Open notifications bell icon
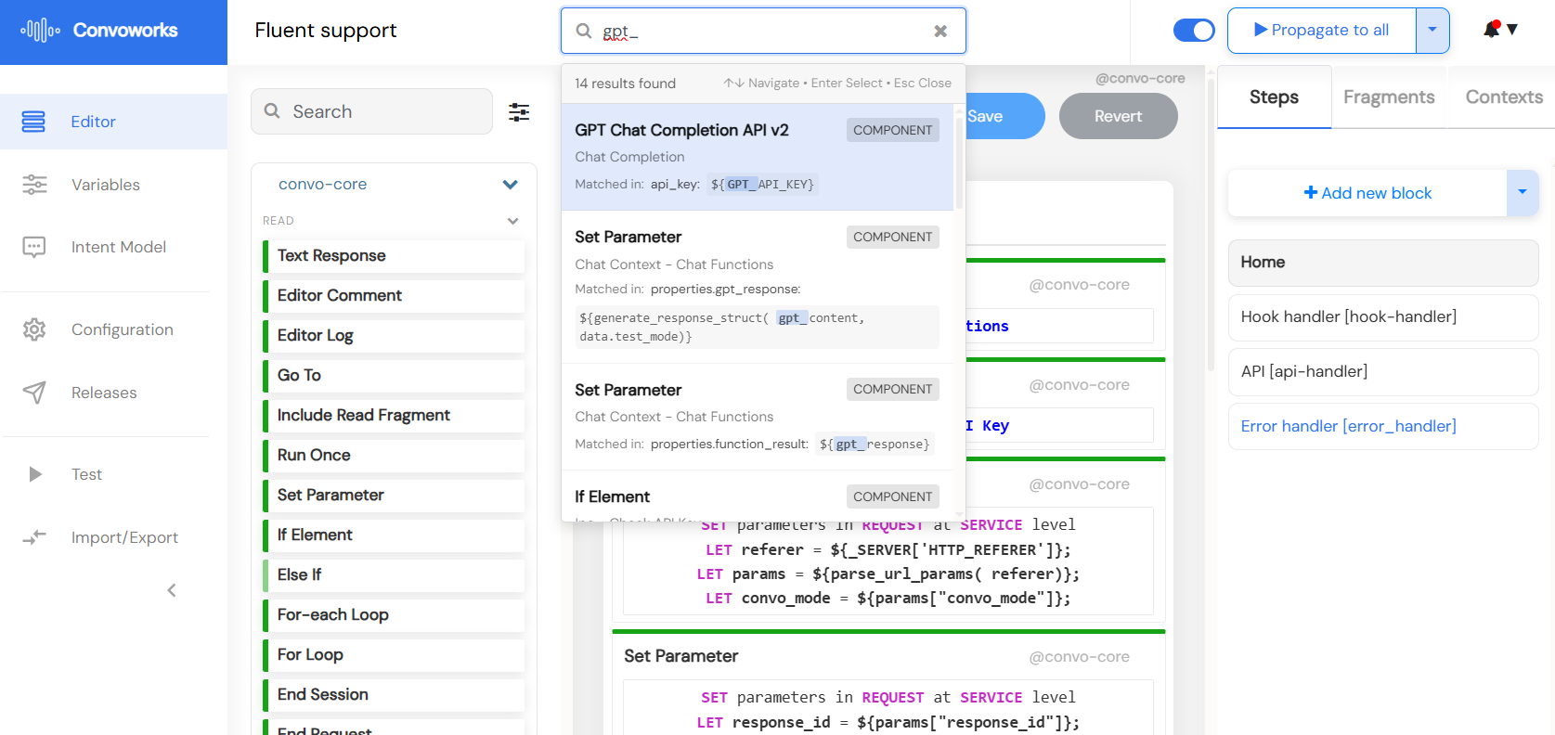 tap(1491, 30)
